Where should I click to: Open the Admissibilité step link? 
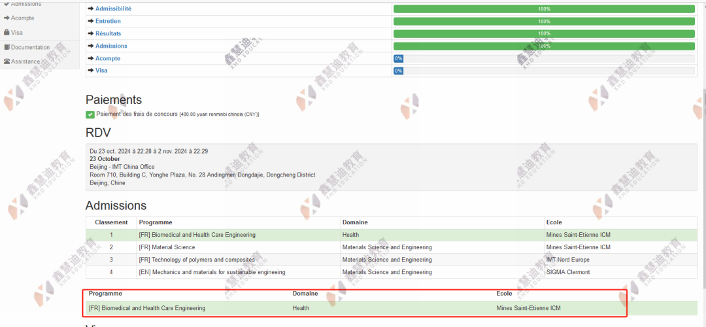point(114,9)
